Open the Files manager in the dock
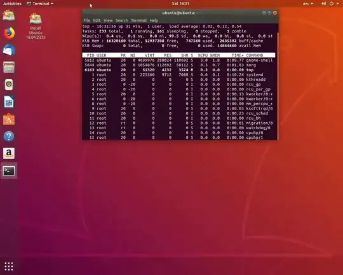 click(9, 67)
